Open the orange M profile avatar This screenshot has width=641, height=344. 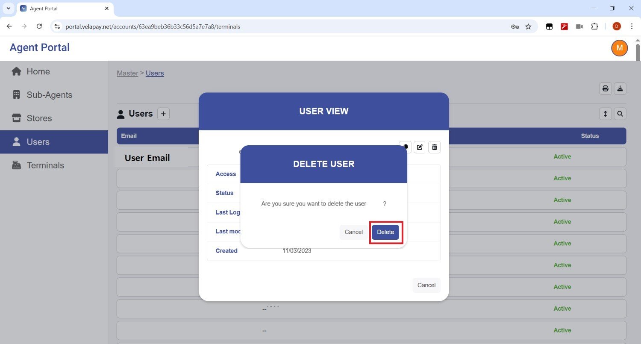pos(619,48)
